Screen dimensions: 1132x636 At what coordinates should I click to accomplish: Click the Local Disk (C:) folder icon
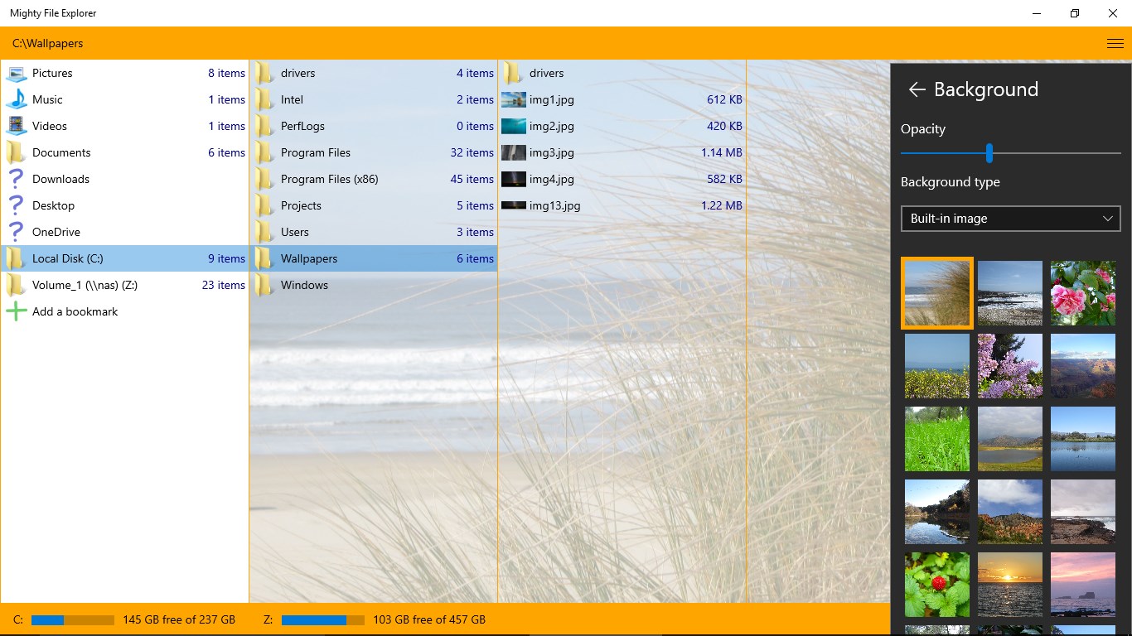click(x=17, y=258)
